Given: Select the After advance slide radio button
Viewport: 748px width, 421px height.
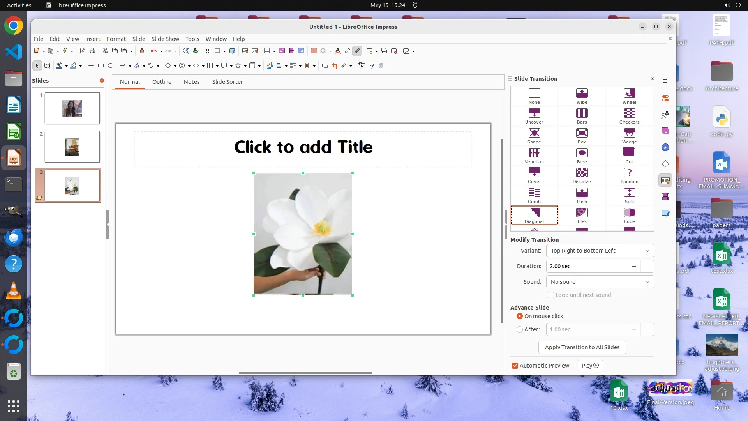Looking at the screenshot, I should tap(520, 329).
